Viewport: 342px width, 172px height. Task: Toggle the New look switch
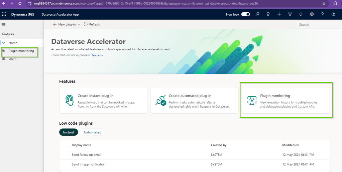point(246,14)
